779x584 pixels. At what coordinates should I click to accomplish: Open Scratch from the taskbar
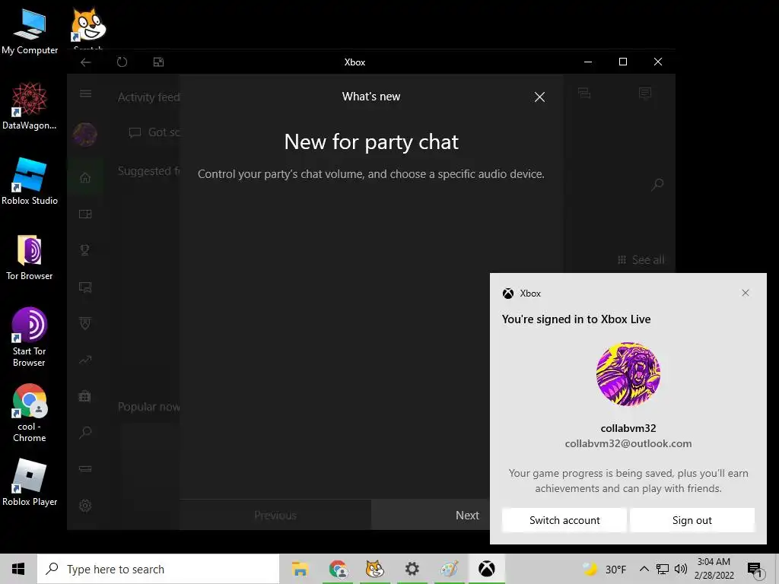[x=375, y=569]
